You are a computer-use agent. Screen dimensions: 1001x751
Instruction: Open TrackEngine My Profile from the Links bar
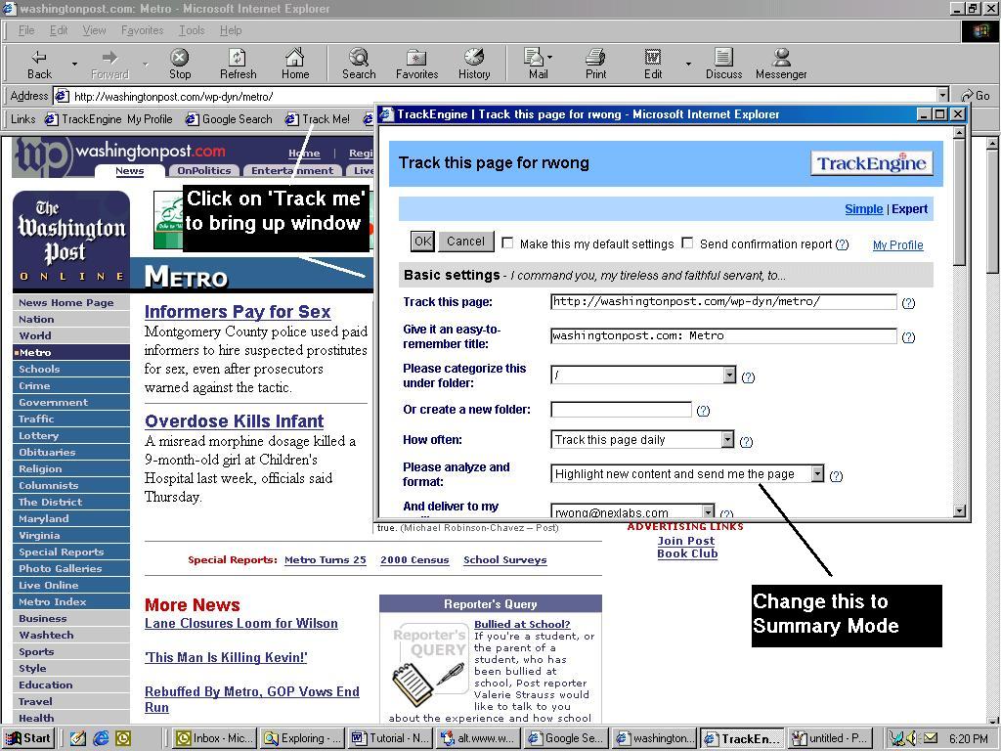[x=109, y=119]
